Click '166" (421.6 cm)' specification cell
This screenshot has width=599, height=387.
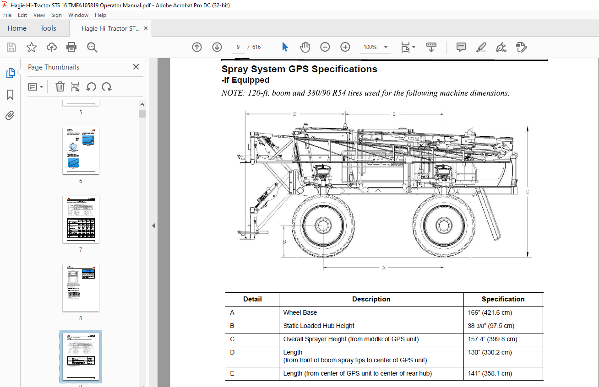(x=503, y=313)
